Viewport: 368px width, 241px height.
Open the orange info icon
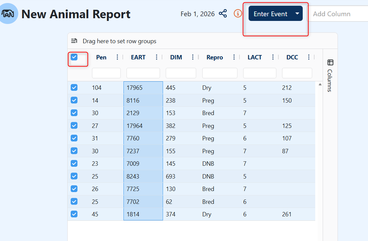pyautogui.click(x=238, y=14)
